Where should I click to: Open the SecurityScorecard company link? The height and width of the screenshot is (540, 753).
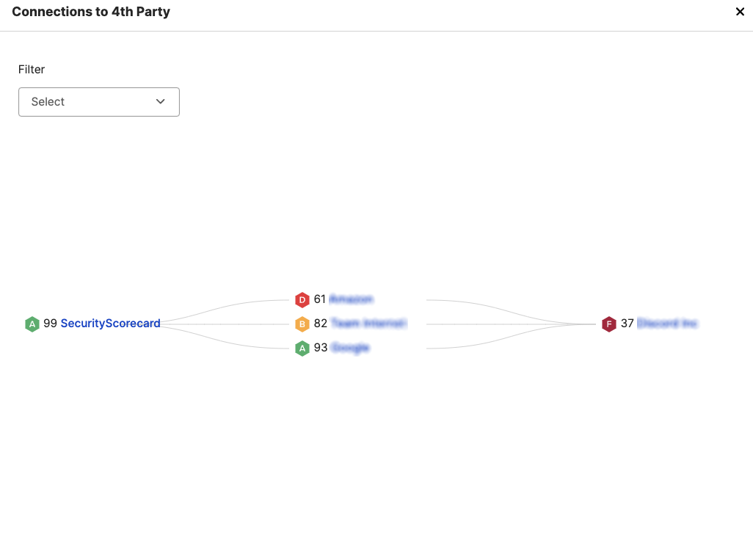pos(111,323)
